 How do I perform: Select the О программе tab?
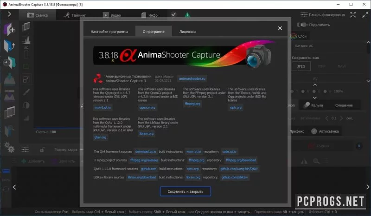(x=154, y=32)
